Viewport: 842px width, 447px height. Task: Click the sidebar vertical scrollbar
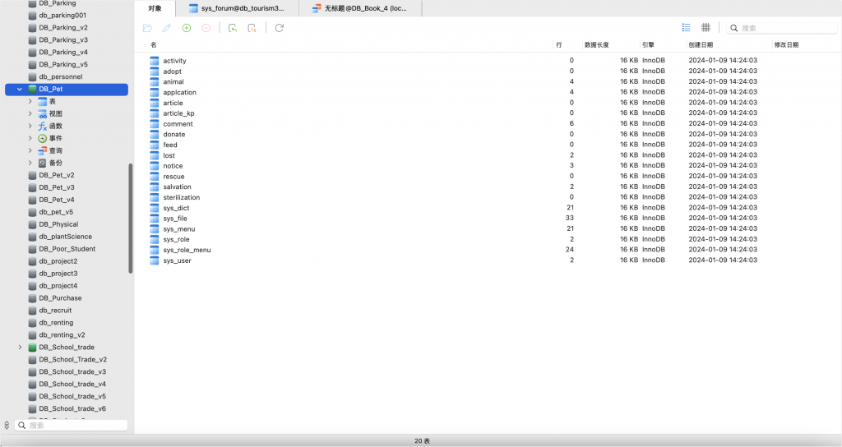(130, 218)
